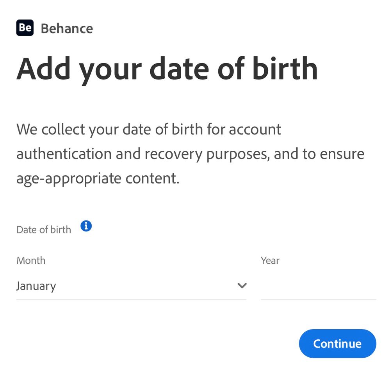This screenshot has height=374, width=390.
Task: Select the black Behance logo square
Action: [x=25, y=28]
